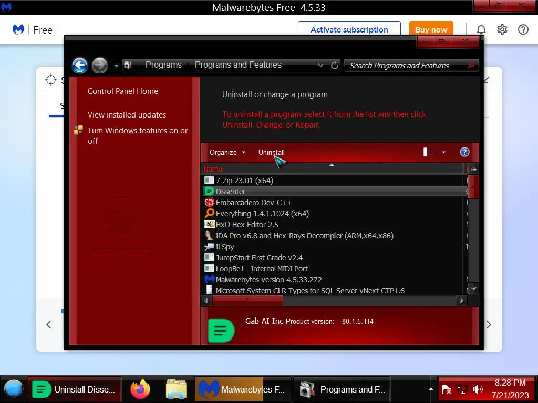
Task: Sort by the Name column header
Action: click(x=213, y=169)
